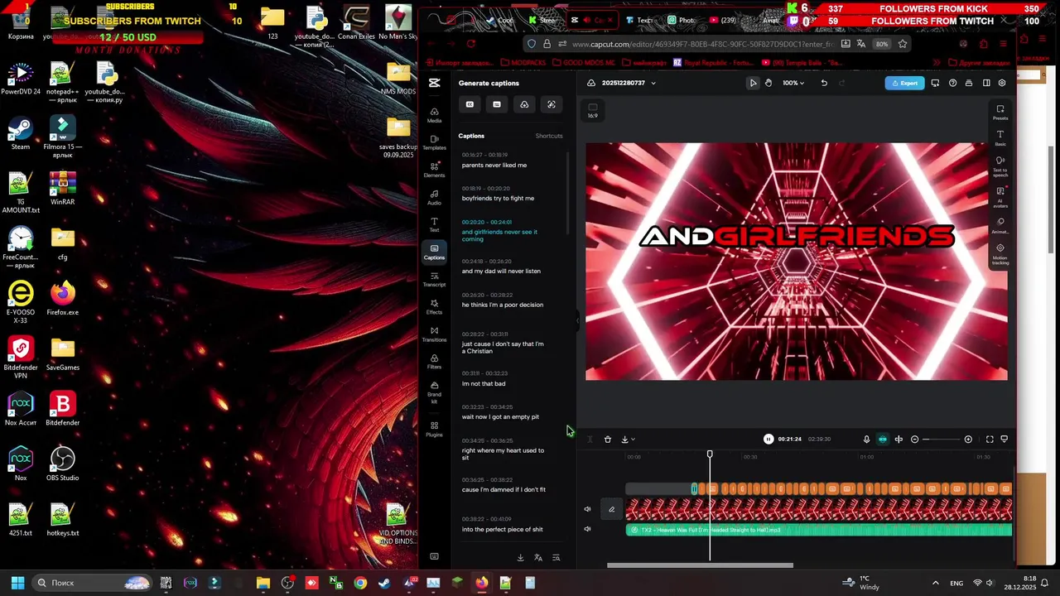Open the Filters panel

click(x=434, y=361)
